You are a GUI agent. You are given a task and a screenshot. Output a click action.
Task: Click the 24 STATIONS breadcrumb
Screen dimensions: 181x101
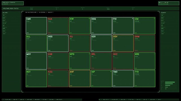[x=42, y=12]
